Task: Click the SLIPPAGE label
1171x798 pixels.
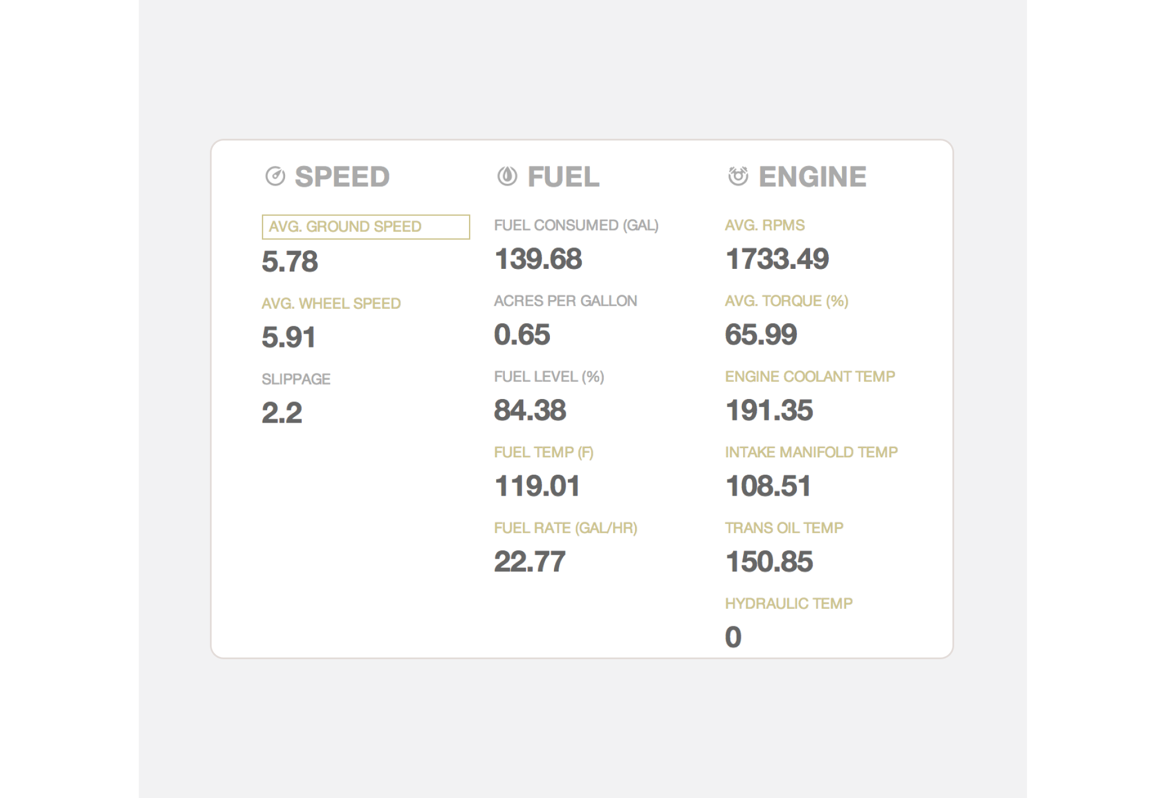Action: (x=295, y=379)
